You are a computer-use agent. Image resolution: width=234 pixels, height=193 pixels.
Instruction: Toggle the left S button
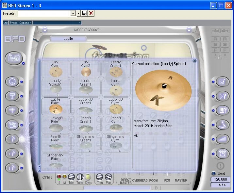215,44
